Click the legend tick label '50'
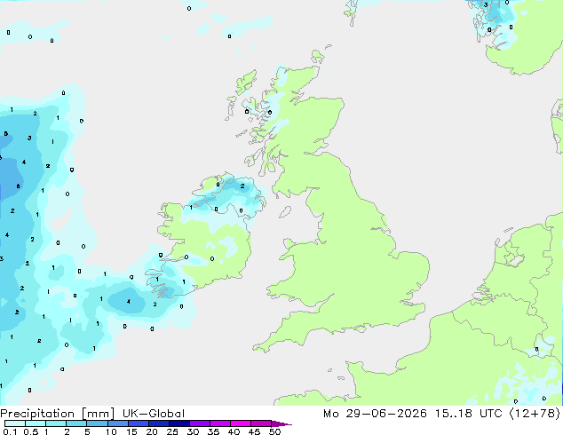 click(x=274, y=431)
